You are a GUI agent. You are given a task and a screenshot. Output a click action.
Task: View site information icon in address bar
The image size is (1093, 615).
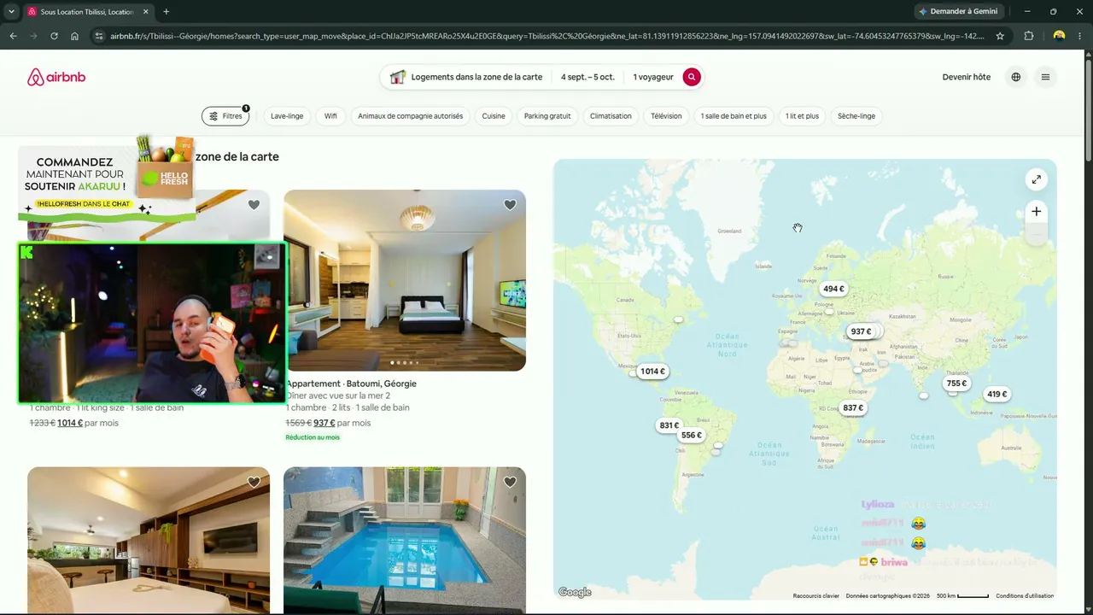coord(99,36)
